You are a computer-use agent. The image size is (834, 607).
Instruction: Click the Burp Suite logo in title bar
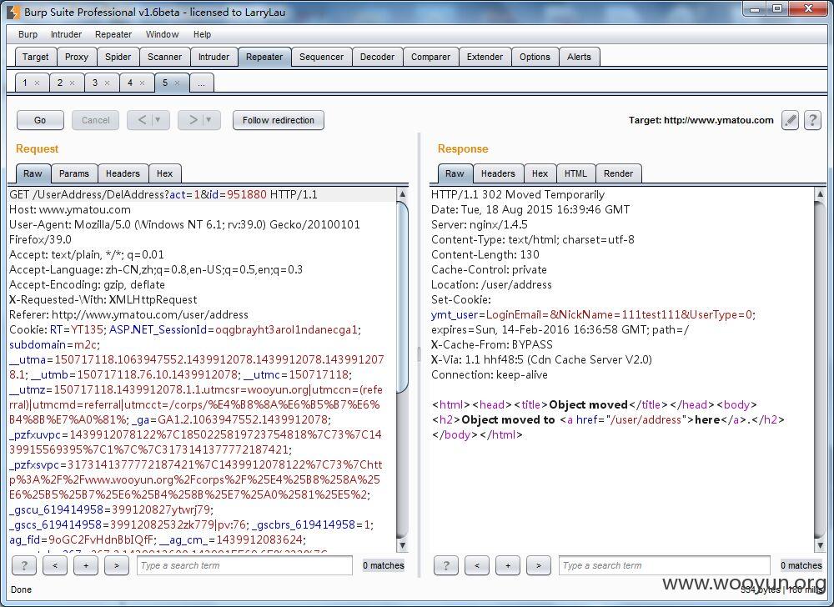tap(14, 12)
